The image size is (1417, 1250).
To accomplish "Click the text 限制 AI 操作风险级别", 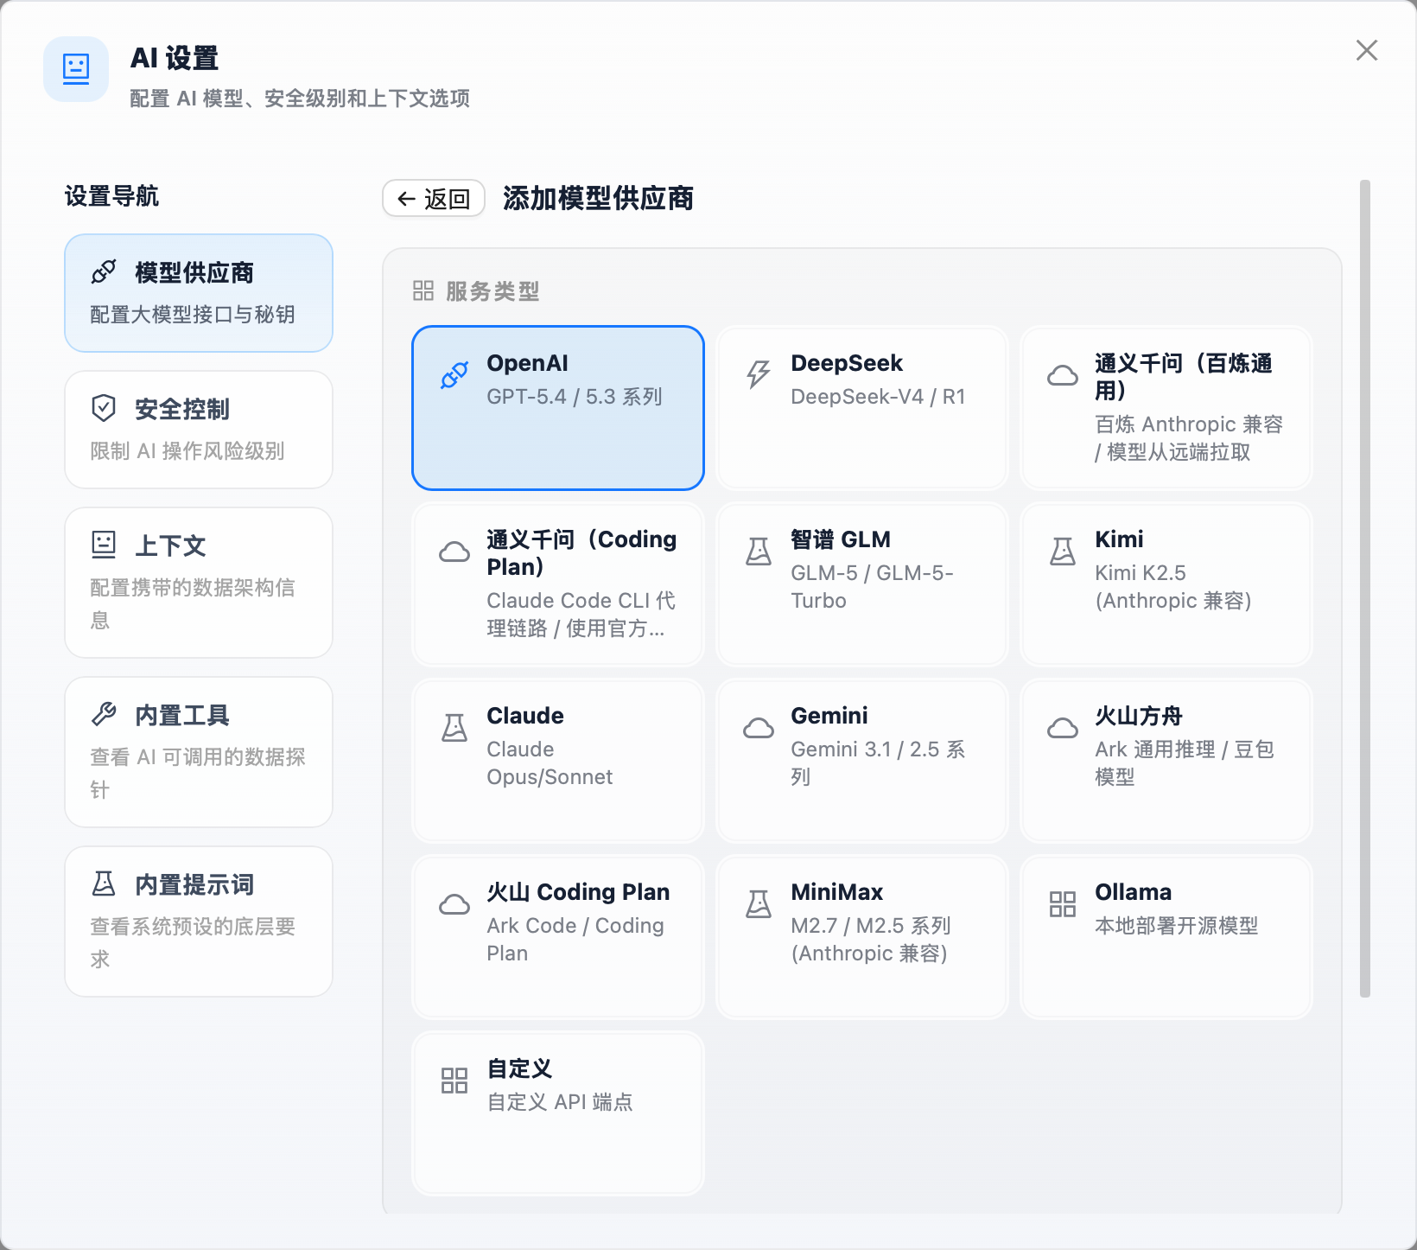I will point(187,451).
